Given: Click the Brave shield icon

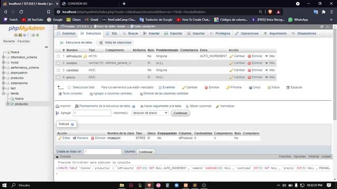Looking at the screenshot, I should coord(270,12).
